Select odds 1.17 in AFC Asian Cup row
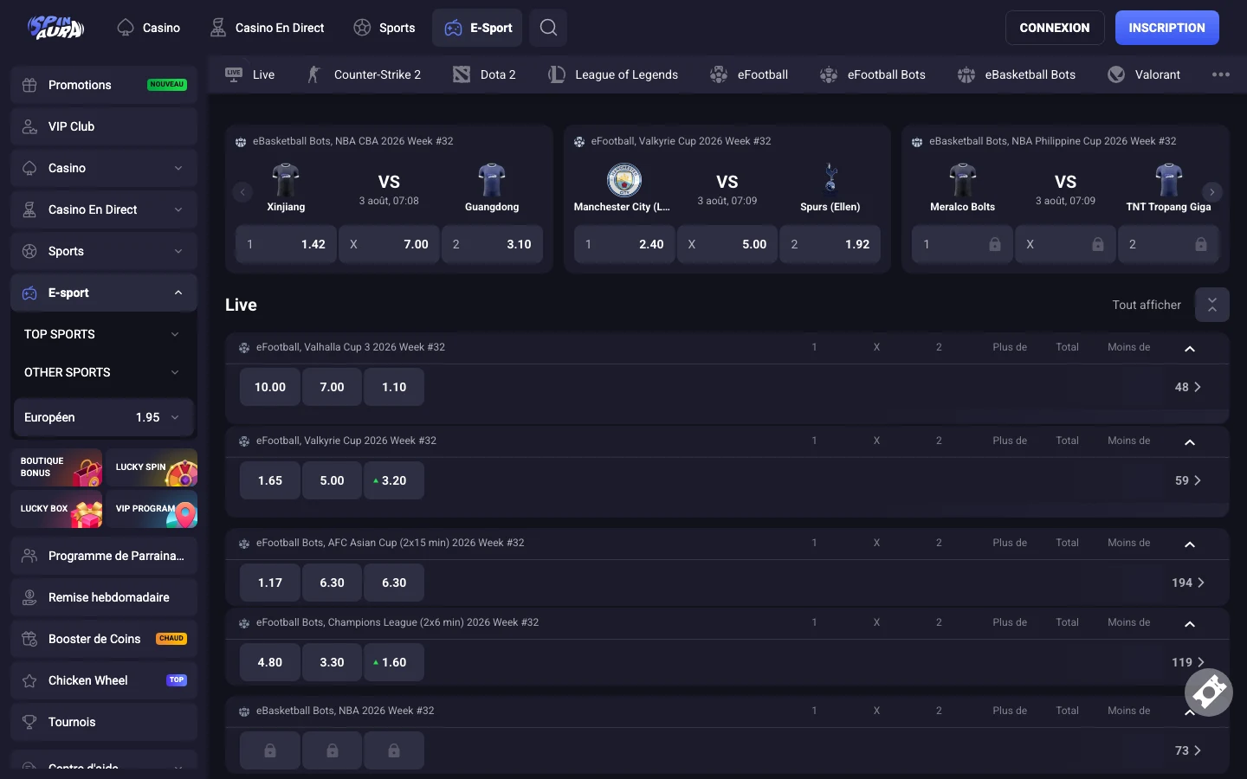1247x779 pixels. (x=270, y=583)
